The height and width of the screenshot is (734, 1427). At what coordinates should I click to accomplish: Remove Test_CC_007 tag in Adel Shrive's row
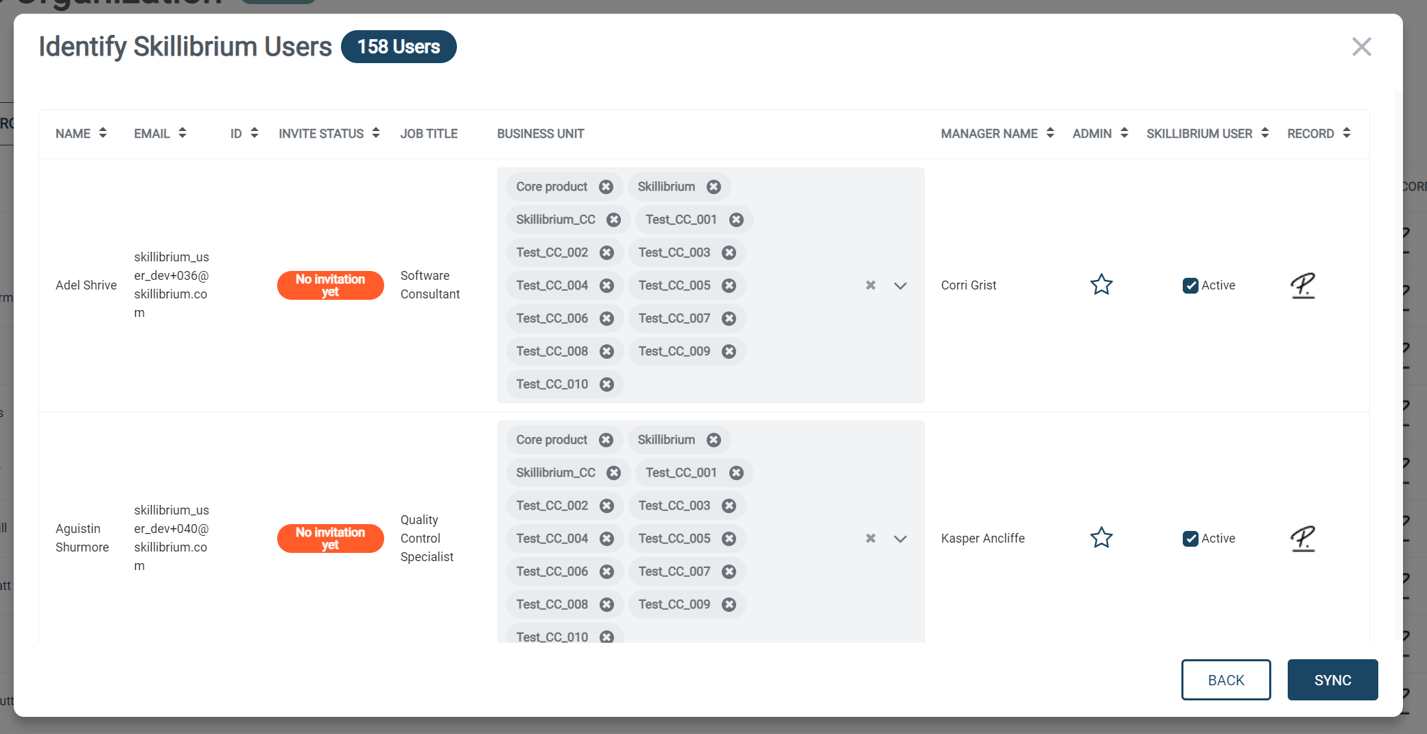click(729, 318)
